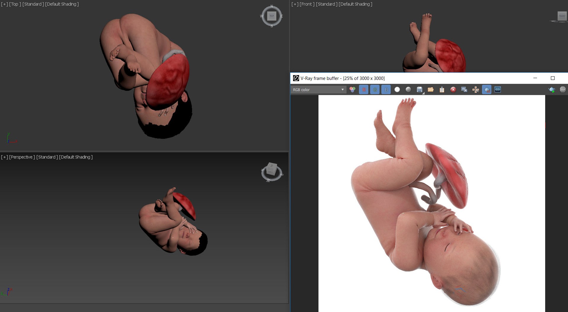Load image with the folder icon
Screen dimensions: 568x312
pyautogui.click(x=431, y=90)
